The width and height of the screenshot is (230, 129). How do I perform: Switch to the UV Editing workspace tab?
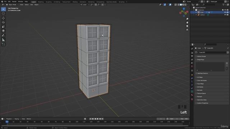pyautogui.click(x=57, y=2)
